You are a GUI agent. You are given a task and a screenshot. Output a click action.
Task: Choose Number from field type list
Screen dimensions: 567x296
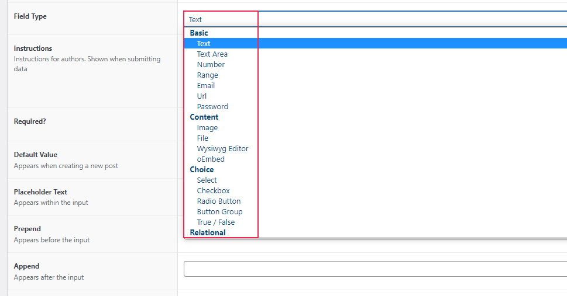tap(211, 64)
